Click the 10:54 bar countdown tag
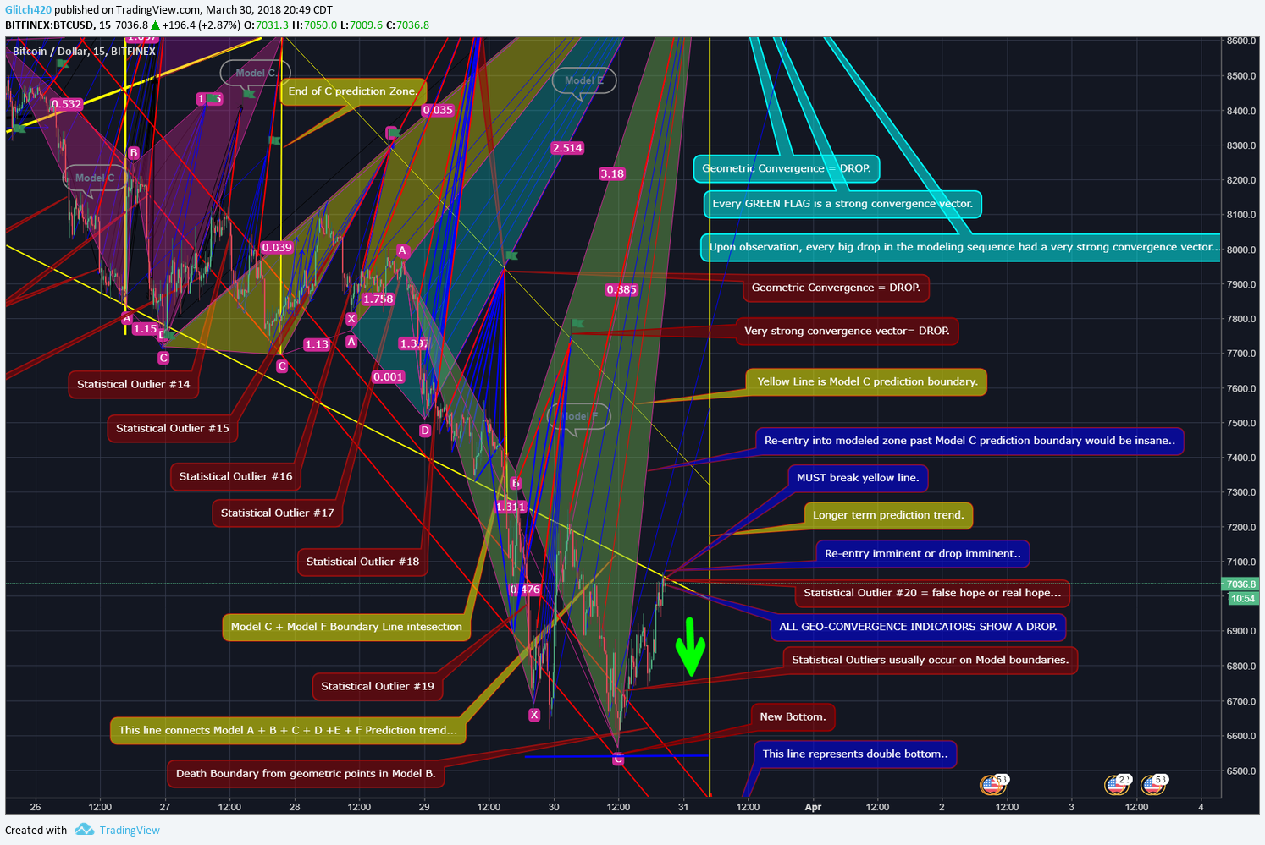Viewport: 1265px width, 845px height. (1242, 598)
